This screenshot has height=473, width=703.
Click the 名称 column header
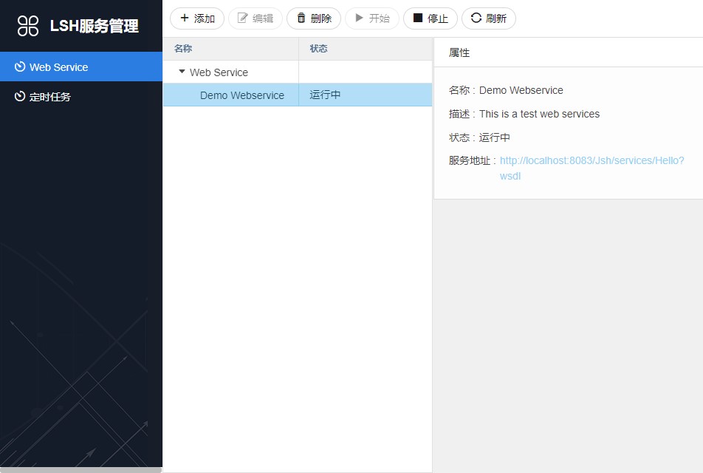click(231, 49)
